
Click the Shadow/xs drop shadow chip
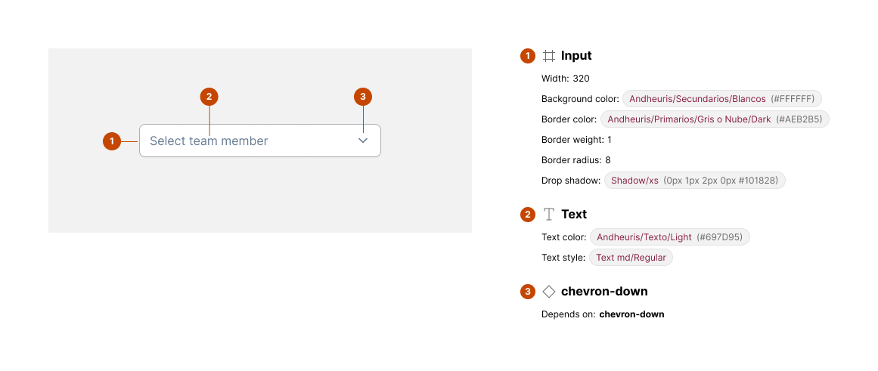pos(694,181)
